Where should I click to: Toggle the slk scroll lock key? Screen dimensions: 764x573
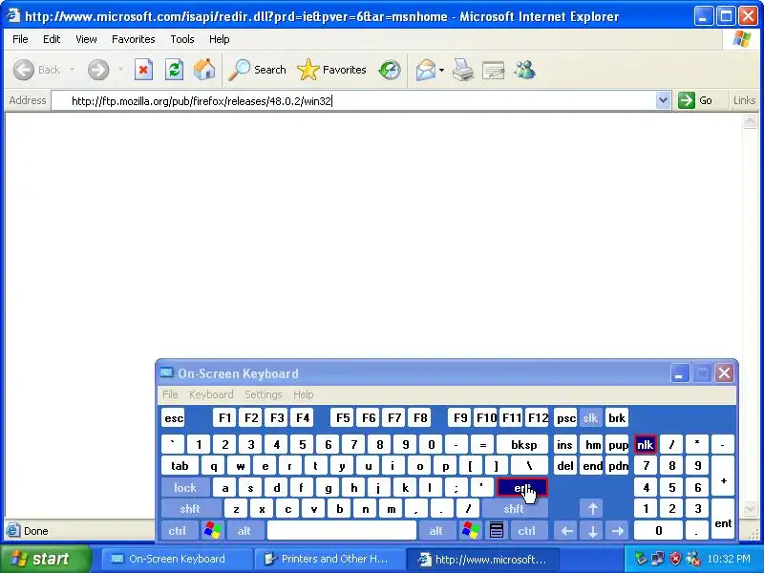click(x=590, y=417)
